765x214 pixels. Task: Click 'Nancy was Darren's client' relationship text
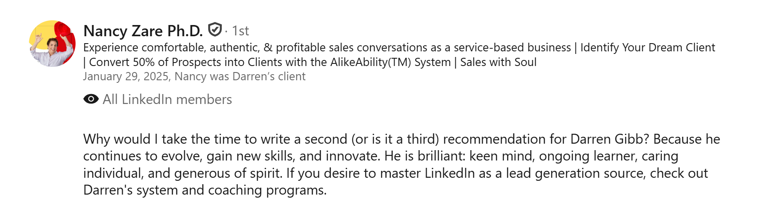click(x=240, y=76)
